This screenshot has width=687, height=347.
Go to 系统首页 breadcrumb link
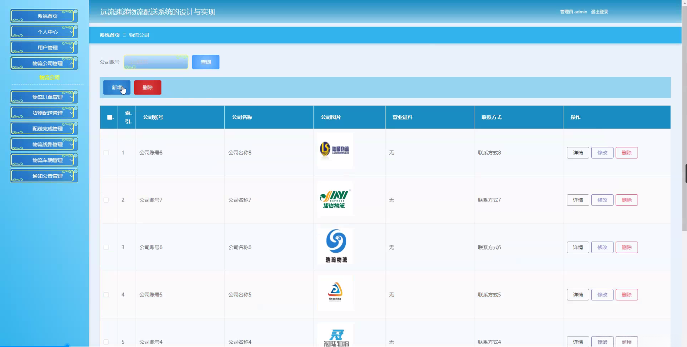point(110,35)
